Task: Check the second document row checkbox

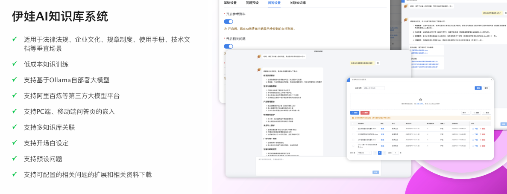Action: click(353, 134)
